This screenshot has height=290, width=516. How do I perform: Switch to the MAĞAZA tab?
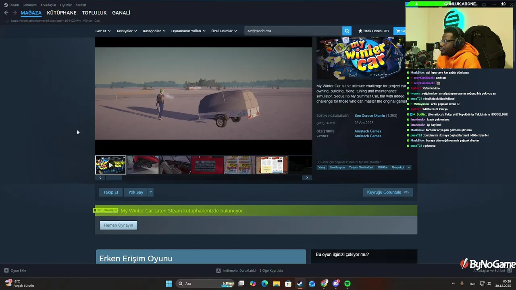tap(31, 13)
